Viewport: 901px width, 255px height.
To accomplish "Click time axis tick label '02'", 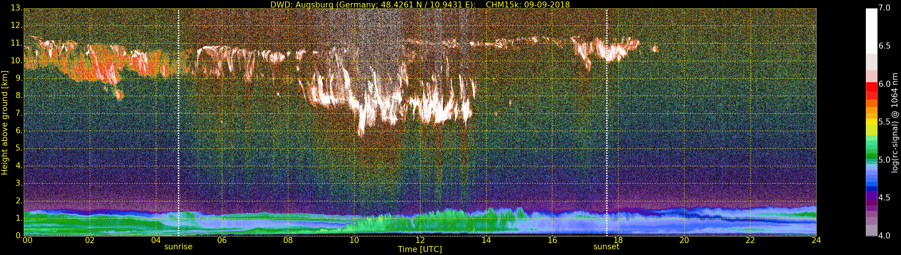I will [x=90, y=240].
